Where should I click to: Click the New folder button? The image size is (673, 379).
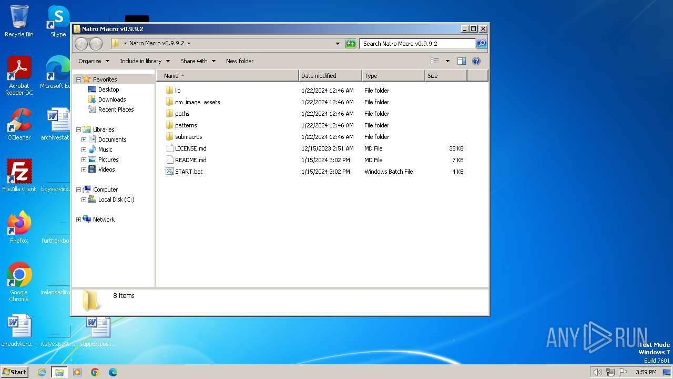pyautogui.click(x=240, y=61)
